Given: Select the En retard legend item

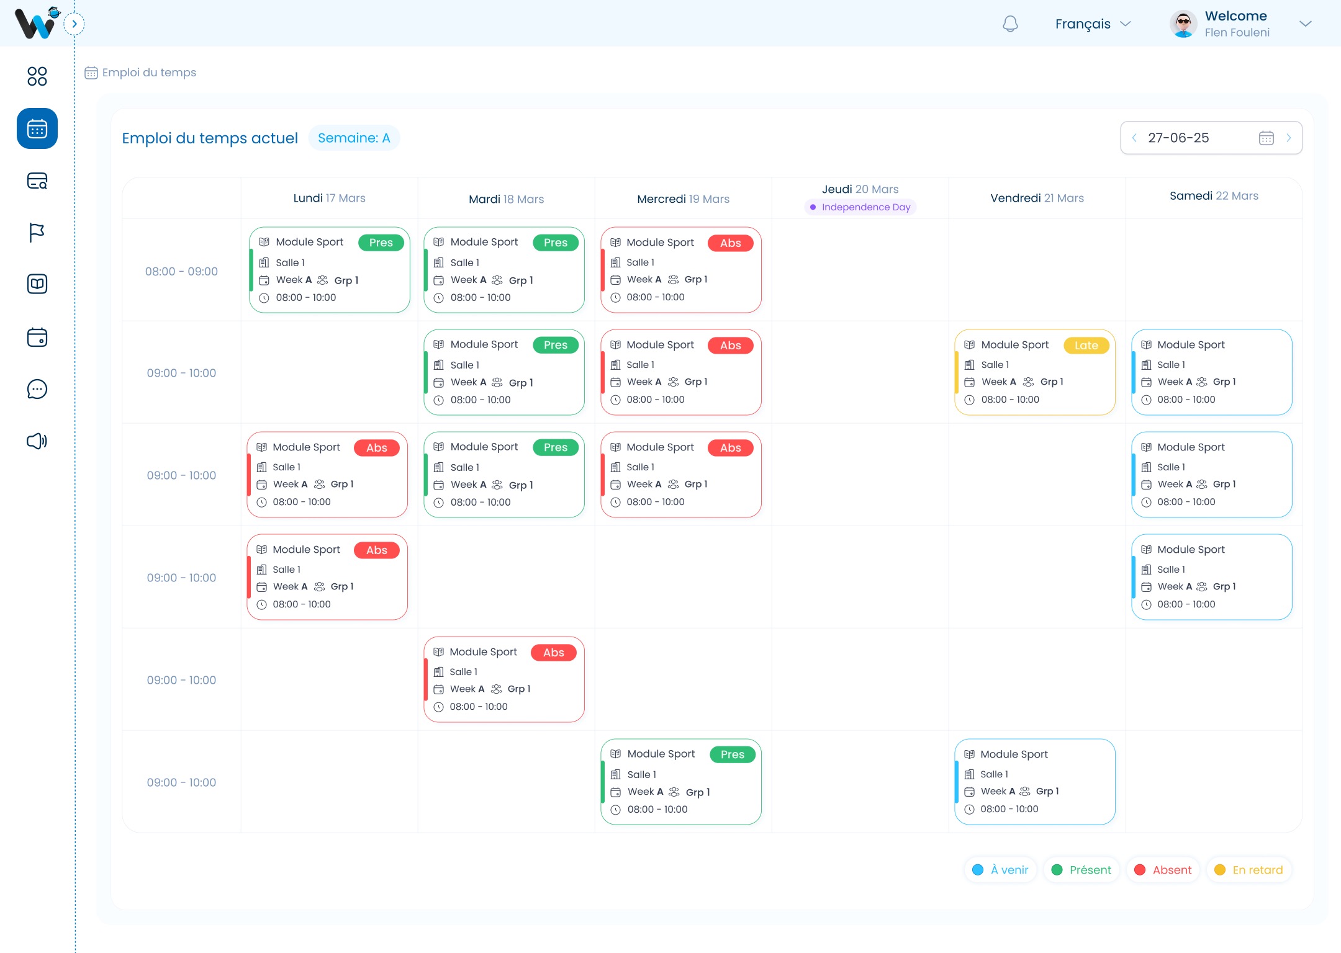Looking at the screenshot, I should [1248, 870].
